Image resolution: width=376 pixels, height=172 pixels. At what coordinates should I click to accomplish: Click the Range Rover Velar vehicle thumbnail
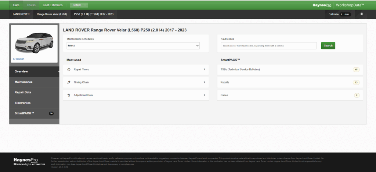click(34, 41)
